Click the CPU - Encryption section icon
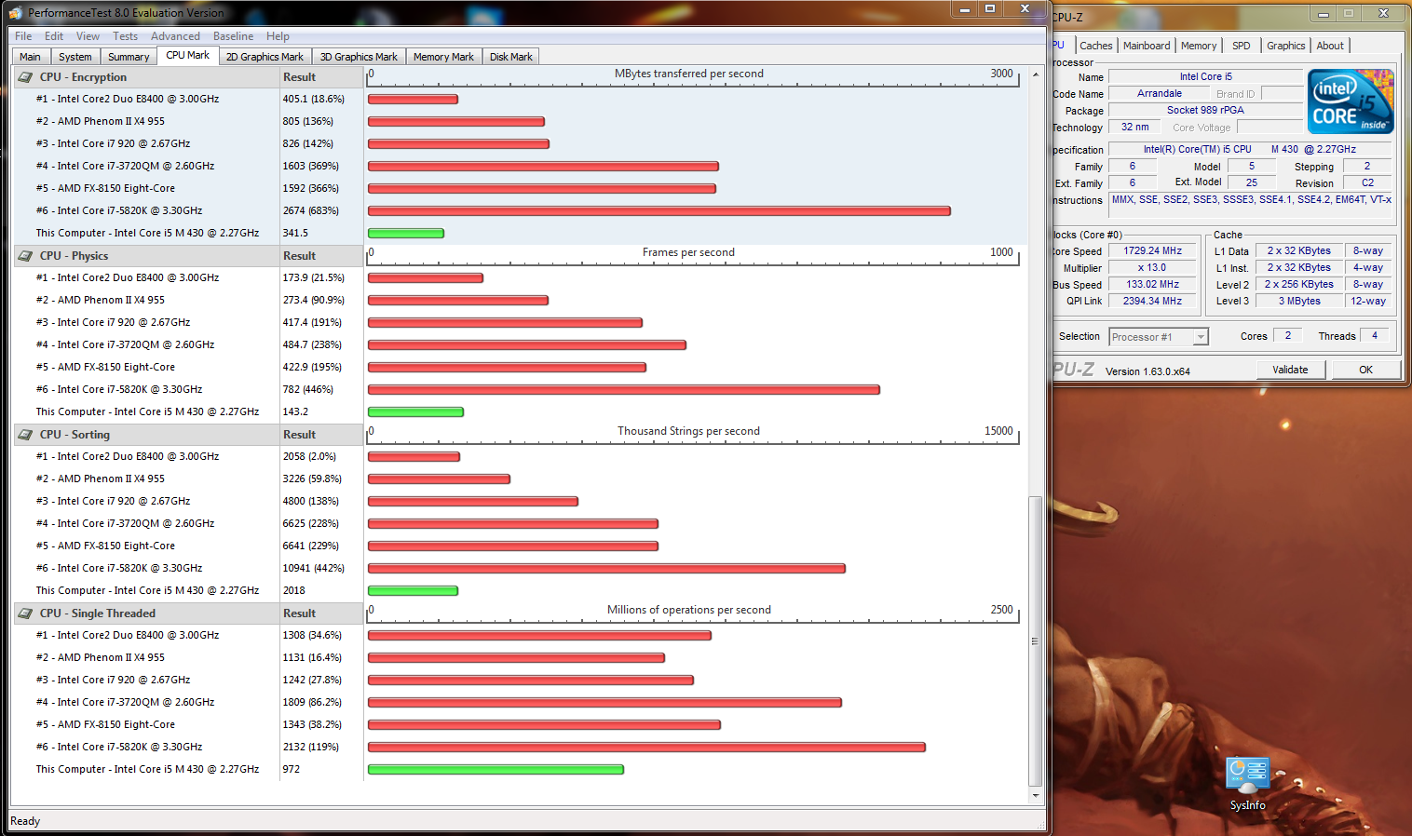The image size is (1412, 836). pyautogui.click(x=25, y=77)
